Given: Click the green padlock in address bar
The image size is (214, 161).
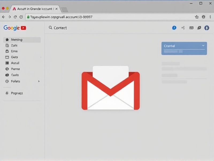Looking at the screenshot, I should pyautogui.click(x=28, y=17).
